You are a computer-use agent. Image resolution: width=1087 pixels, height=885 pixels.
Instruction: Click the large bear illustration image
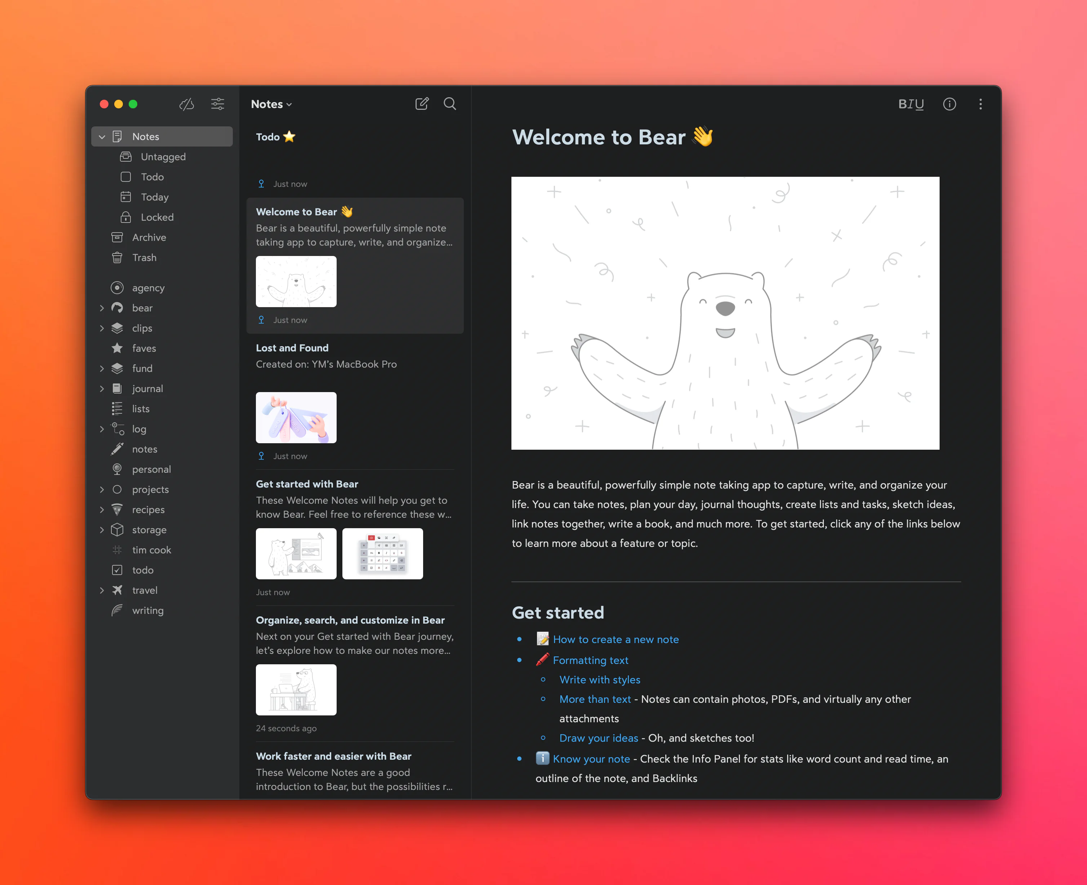[x=725, y=313]
